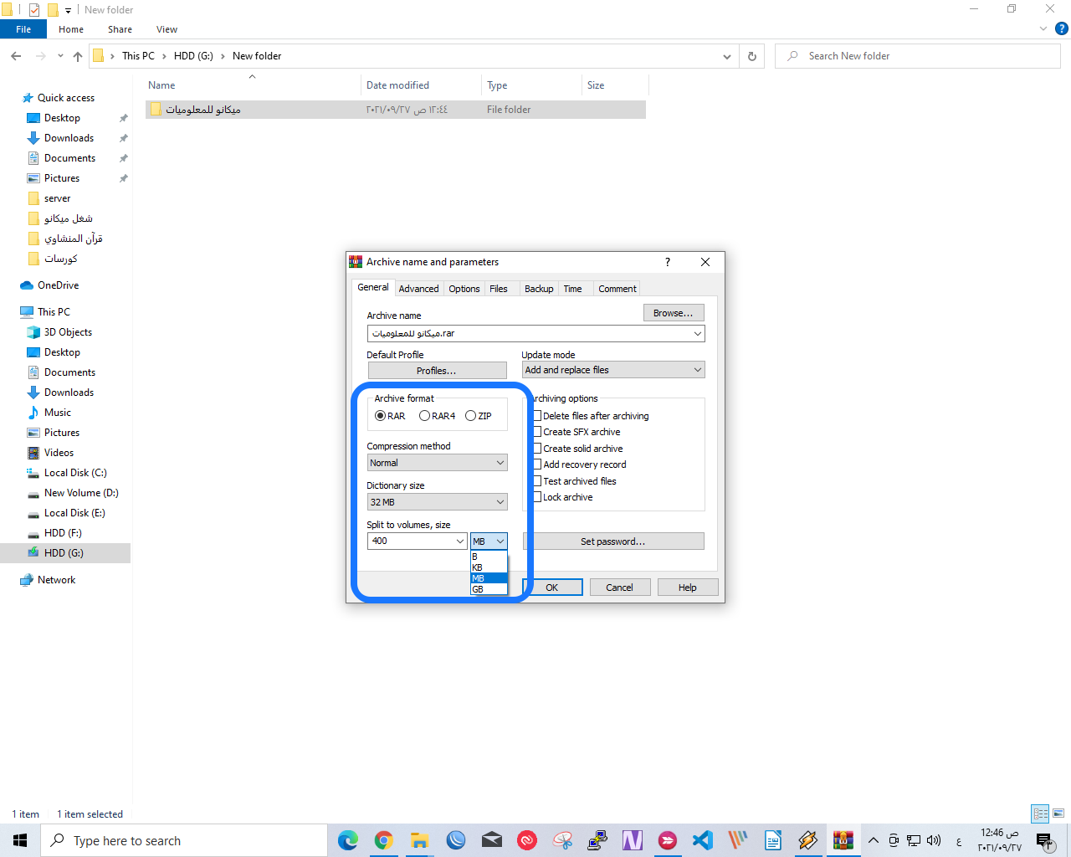Refresh the New folder view
1071x857 pixels.
coord(752,56)
